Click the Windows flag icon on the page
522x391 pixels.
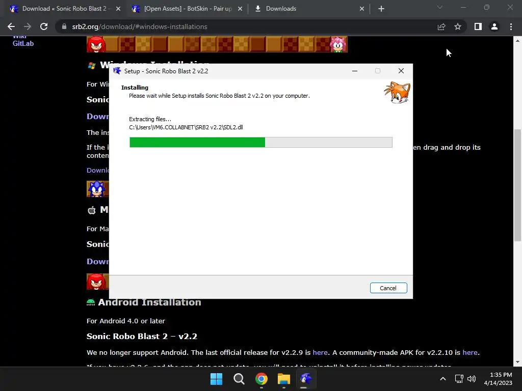(x=92, y=66)
